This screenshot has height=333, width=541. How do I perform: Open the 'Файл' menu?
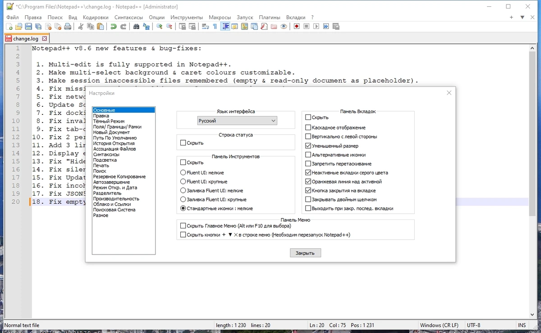tap(13, 18)
